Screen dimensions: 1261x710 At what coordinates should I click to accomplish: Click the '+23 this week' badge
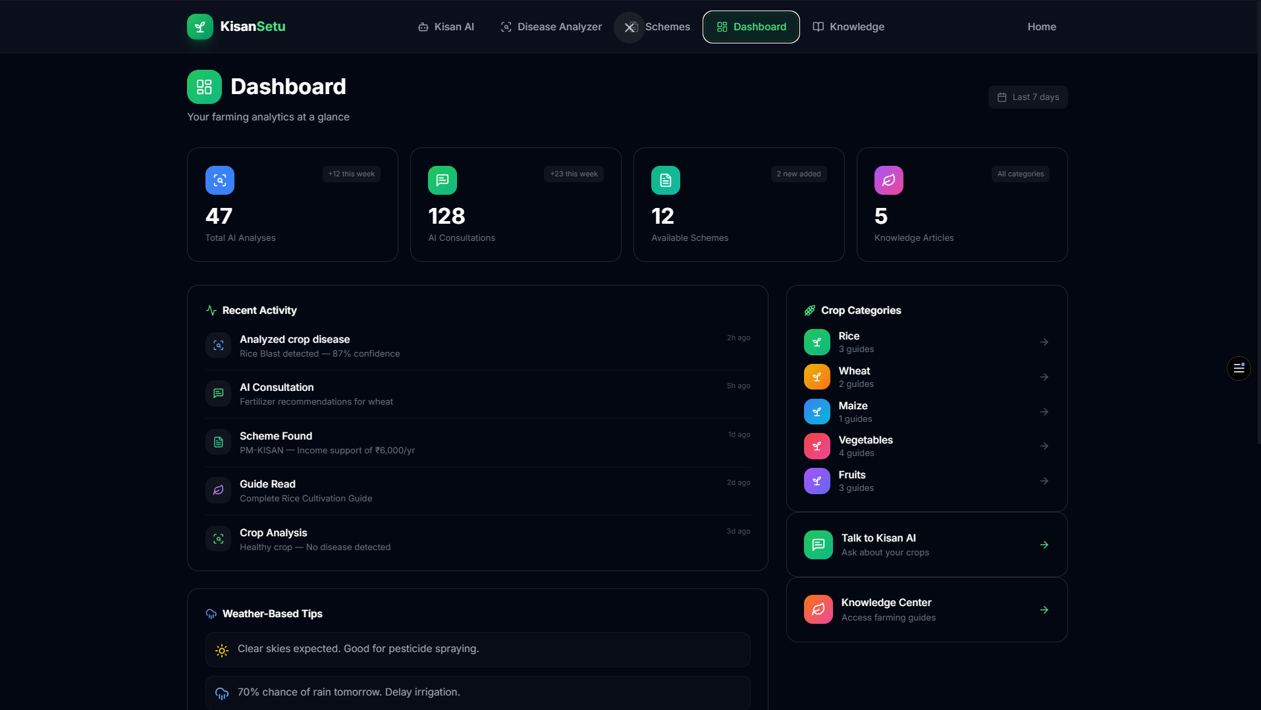574,174
